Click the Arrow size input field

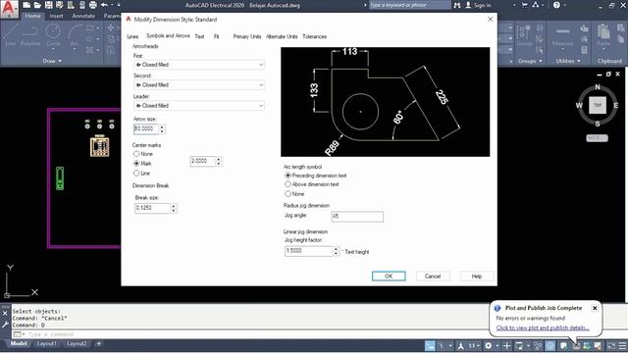tap(146, 128)
